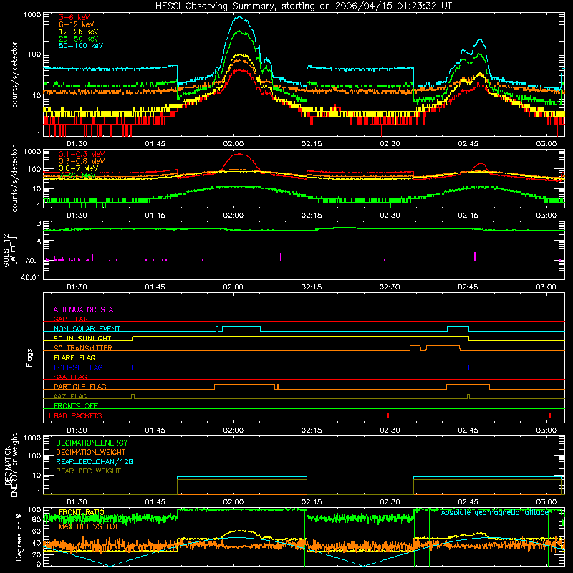Viewport: 573px width, 573px height.
Task: Click the vertical Flags axis title
Action: (x=29, y=357)
